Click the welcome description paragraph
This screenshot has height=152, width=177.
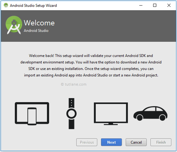pos(91,65)
